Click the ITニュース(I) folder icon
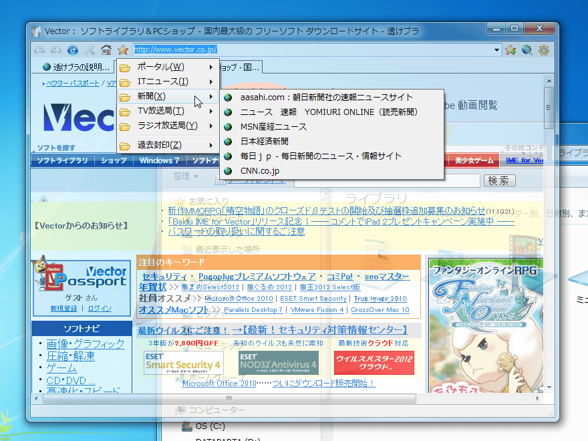Screen dimensions: 588x441 point(125,82)
